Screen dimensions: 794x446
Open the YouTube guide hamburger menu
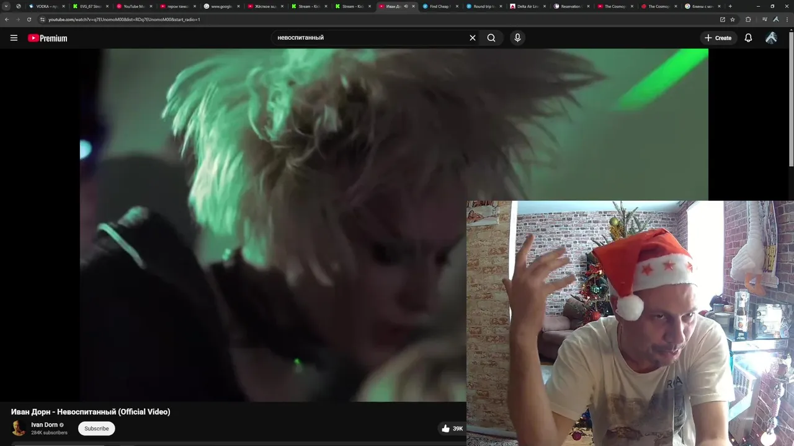(14, 38)
